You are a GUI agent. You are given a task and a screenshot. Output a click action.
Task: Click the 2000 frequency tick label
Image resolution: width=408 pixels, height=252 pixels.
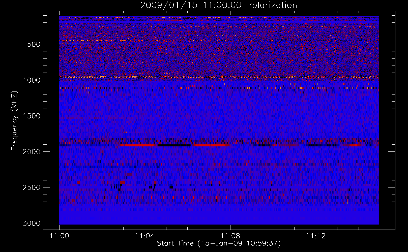tap(32, 152)
